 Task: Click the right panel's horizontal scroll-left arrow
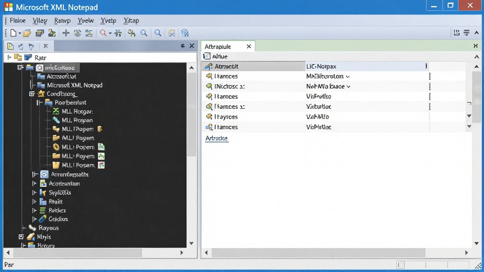click(206, 253)
